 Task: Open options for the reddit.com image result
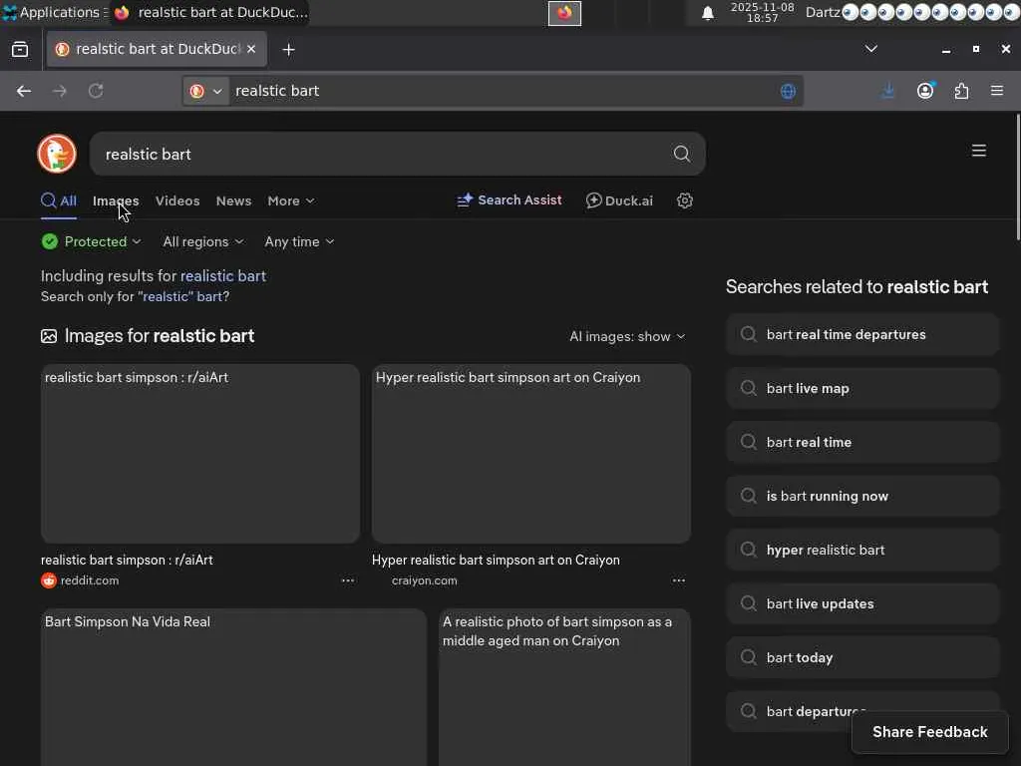point(348,580)
